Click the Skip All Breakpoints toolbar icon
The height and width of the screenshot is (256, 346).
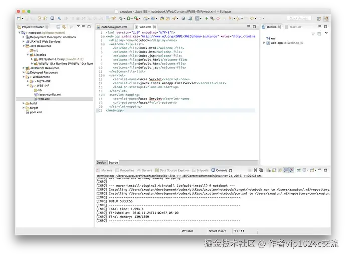[x=59, y=19]
